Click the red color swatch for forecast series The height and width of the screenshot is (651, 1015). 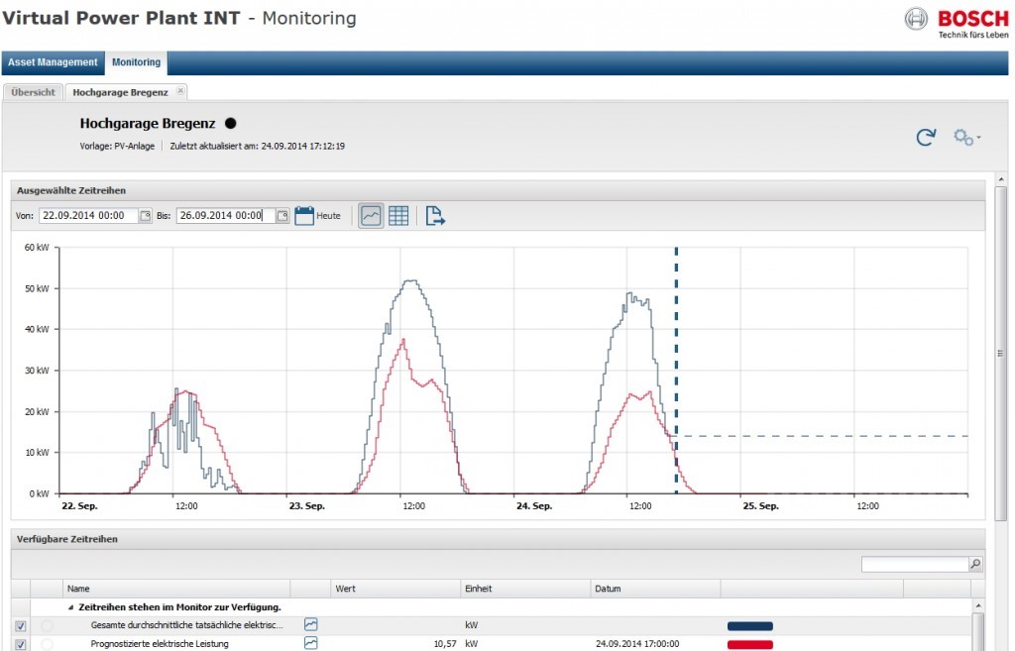tap(749, 644)
